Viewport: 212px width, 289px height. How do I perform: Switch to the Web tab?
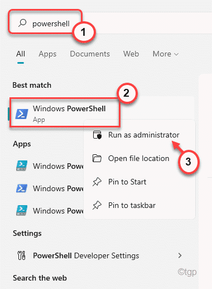(x=131, y=54)
